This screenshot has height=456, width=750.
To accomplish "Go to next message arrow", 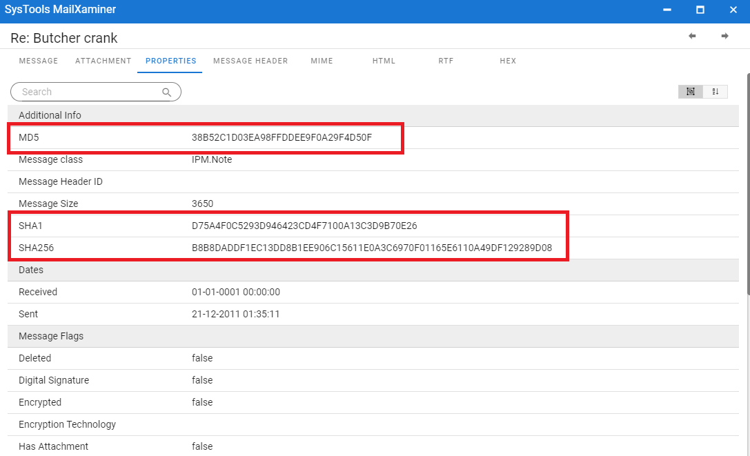I will click(x=724, y=36).
